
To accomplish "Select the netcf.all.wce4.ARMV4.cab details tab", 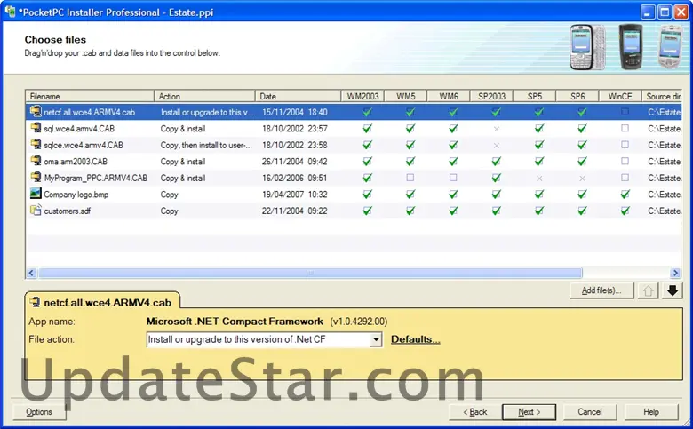I will click(x=102, y=302).
